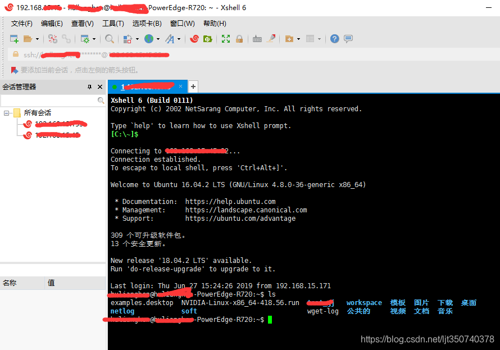This screenshot has width=500, height=350.
Task: Open the 帮助(H) menu
Action: tap(215, 24)
